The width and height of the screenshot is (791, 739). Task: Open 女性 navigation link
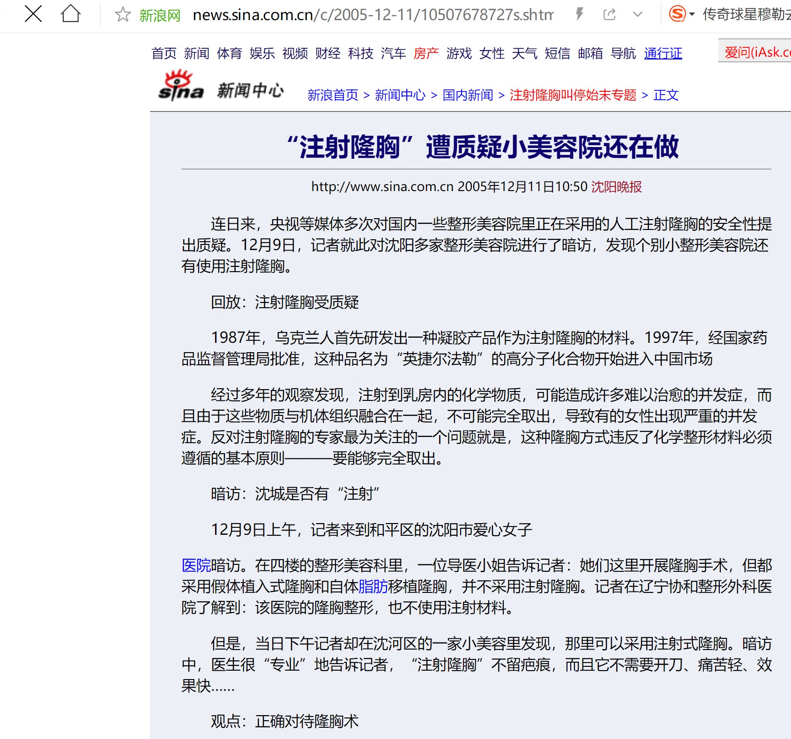point(492,53)
